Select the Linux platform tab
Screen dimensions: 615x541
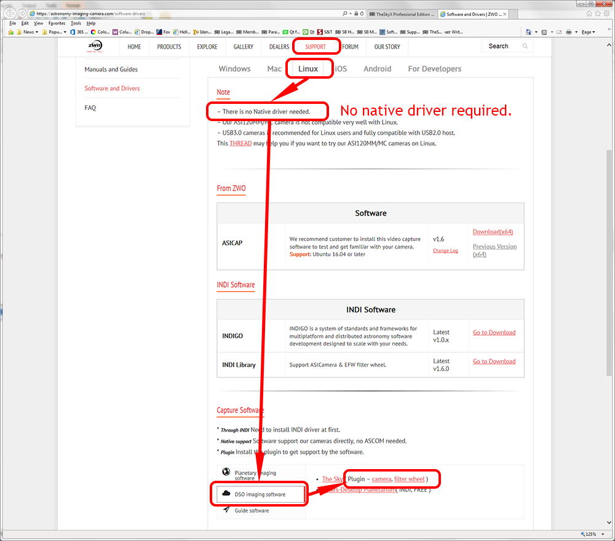(308, 69)
